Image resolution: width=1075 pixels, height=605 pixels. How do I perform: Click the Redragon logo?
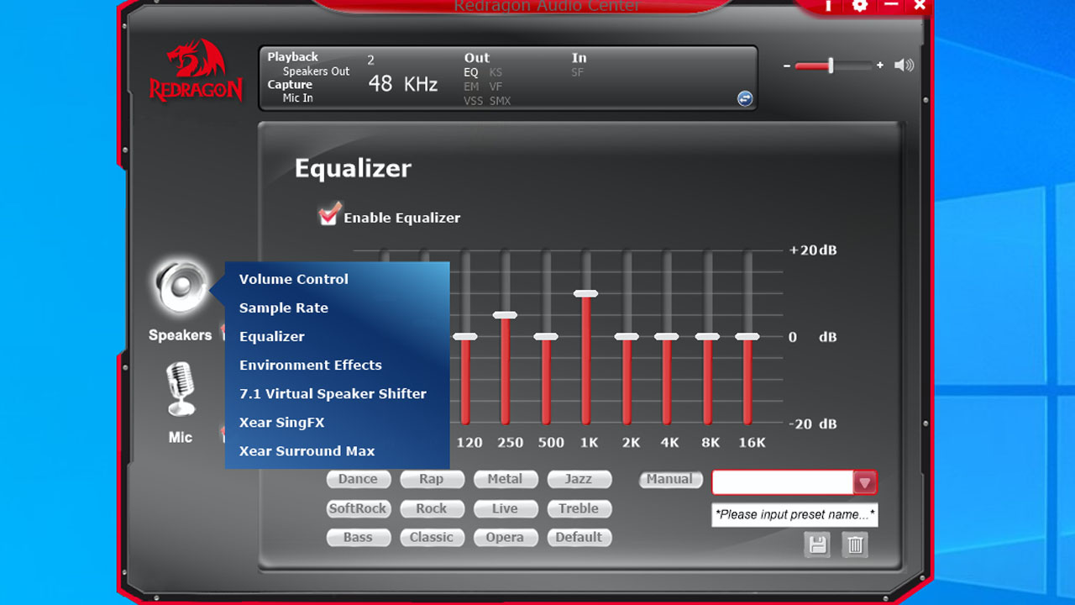coord(196,71)
